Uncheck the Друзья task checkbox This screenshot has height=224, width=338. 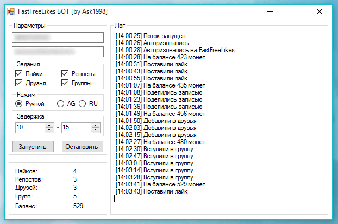(x=19, y=83)
